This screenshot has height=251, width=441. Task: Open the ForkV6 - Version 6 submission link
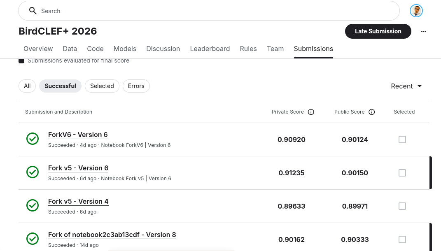pyautogui.click(x=78, y=135)
